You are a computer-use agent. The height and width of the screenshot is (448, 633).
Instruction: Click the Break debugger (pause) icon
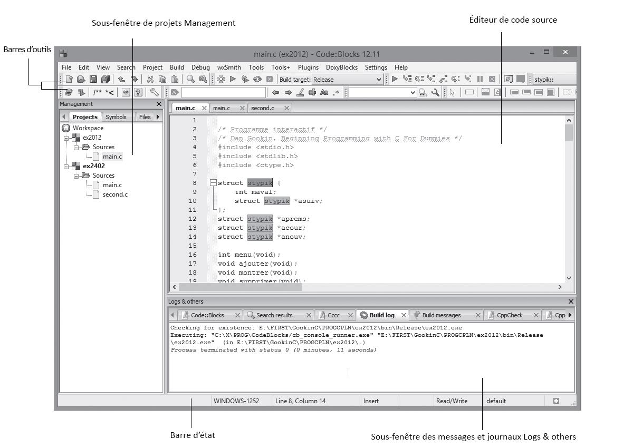tap(480, 80)
